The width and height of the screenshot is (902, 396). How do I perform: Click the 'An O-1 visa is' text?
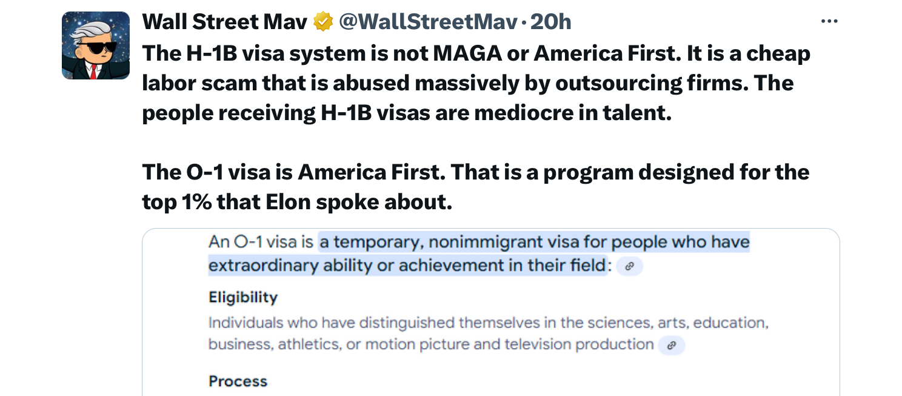(261, 243)
